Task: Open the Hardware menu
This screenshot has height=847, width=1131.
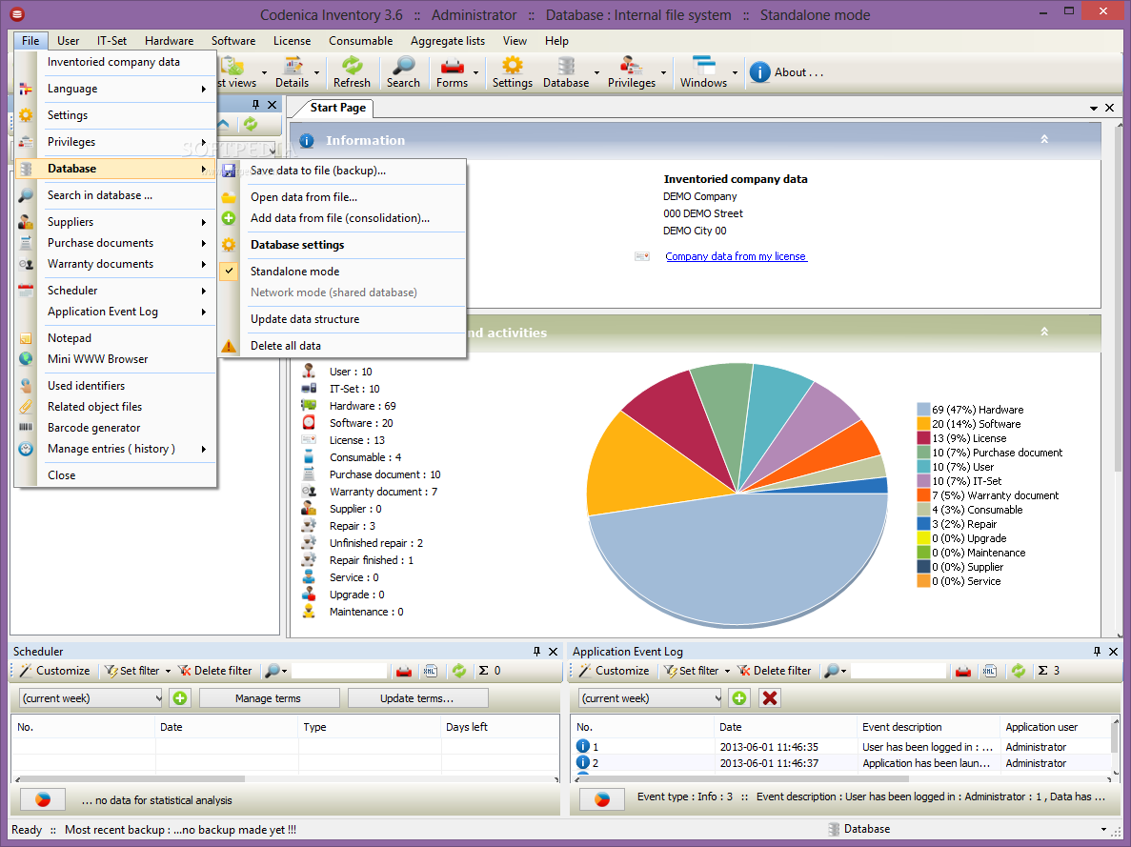Action: (169, 40)
